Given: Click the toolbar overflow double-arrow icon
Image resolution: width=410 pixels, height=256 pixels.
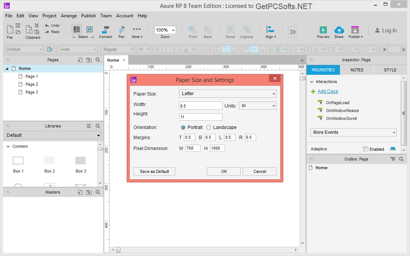Looking at the screenshot, I should [x=293, y=32].
